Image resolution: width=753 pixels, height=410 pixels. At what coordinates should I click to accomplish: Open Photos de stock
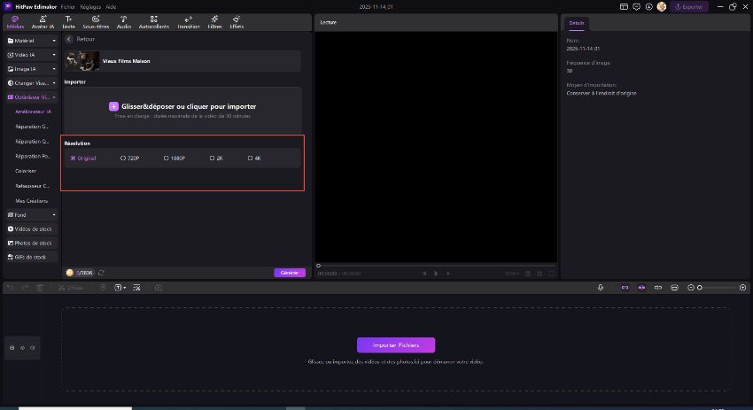(32, 243)
